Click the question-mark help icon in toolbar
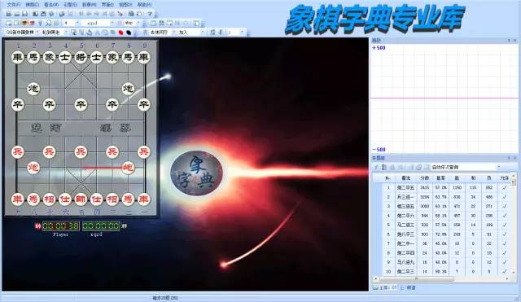This screenshot has width=521, height=302. (x=150, y=14)
